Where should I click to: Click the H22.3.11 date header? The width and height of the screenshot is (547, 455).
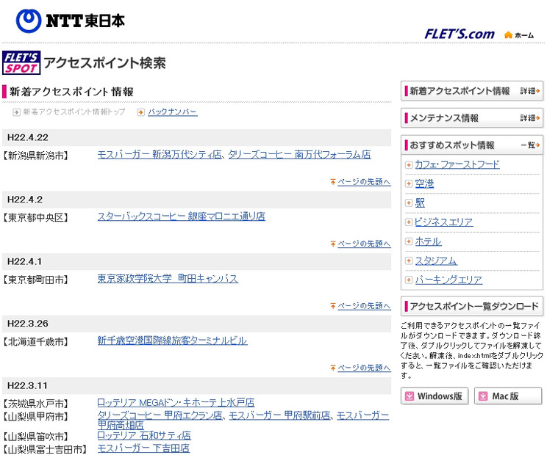click(x=196, y=386)
